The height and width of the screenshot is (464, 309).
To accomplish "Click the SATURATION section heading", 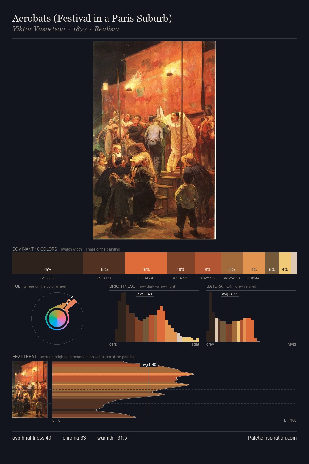I will [x=219, y=286].
